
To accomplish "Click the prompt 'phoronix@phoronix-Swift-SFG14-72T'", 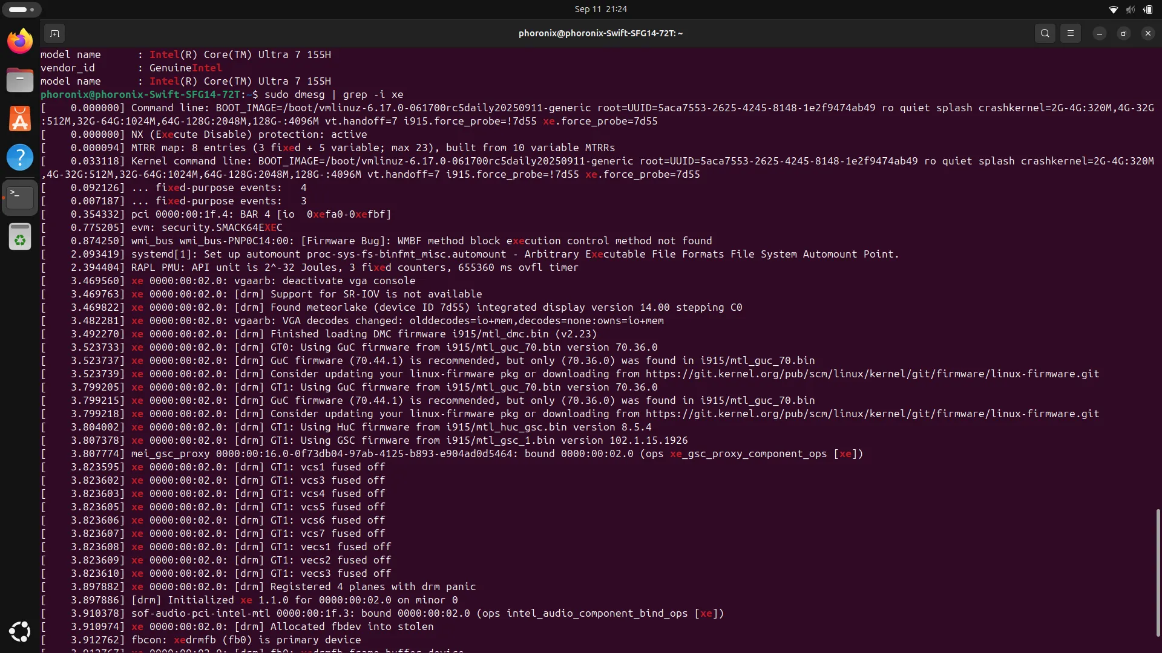I will pyautogui.click(x=140, y=94).
